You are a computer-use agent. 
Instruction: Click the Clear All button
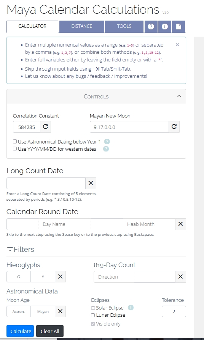pos(50,331)
